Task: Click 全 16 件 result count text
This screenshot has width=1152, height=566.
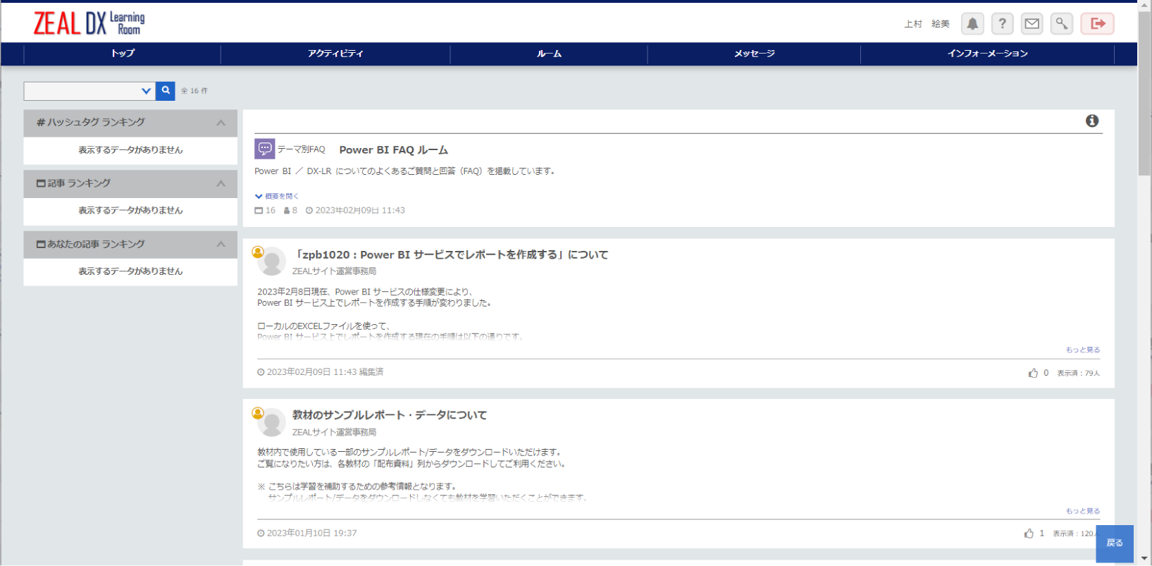Action: (194, 91)
